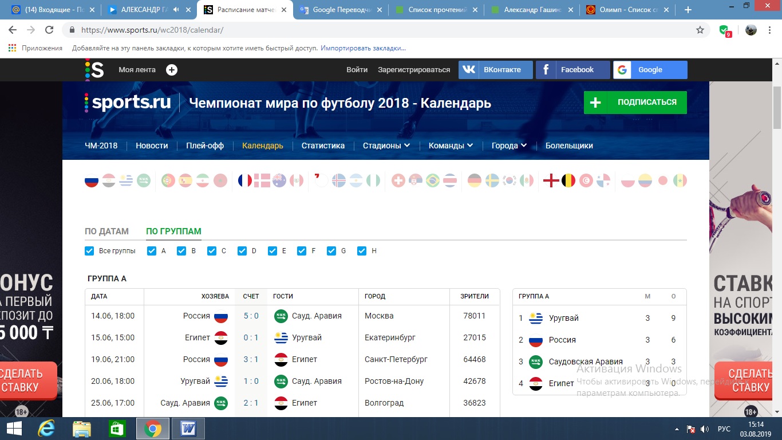This screenshot has height=440, width=782.
Task: Open the Статистика section
Action: point(323,146)
